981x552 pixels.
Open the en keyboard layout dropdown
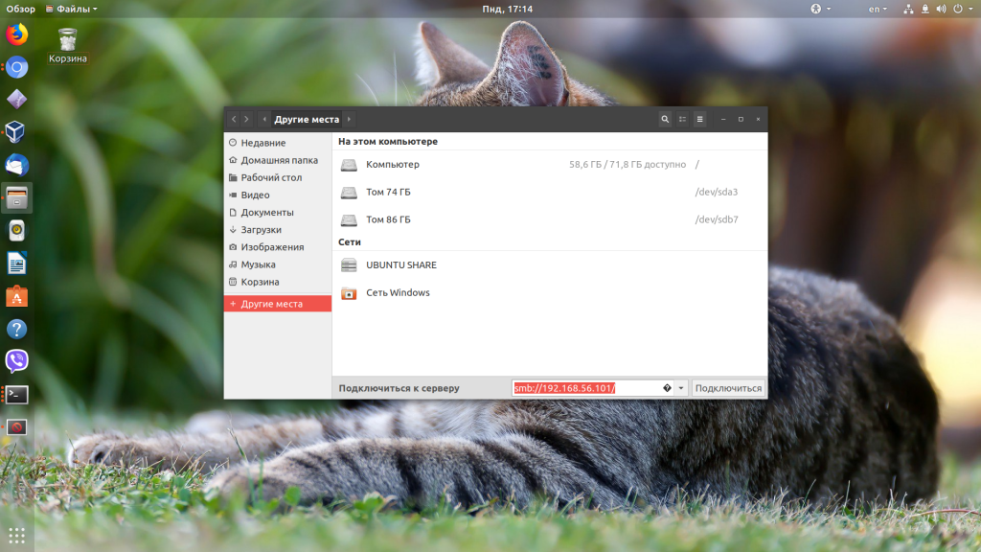(878, 9)
